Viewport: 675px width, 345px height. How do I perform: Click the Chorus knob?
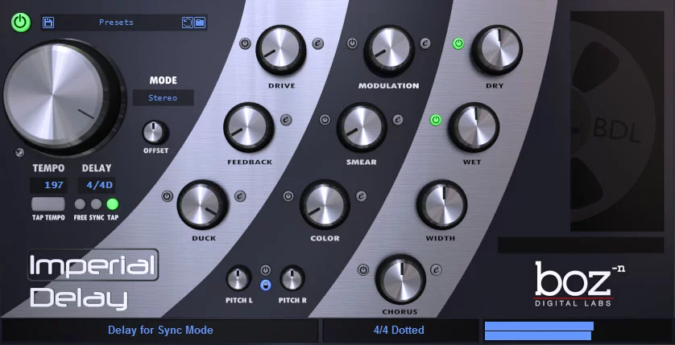pos(401,280)
